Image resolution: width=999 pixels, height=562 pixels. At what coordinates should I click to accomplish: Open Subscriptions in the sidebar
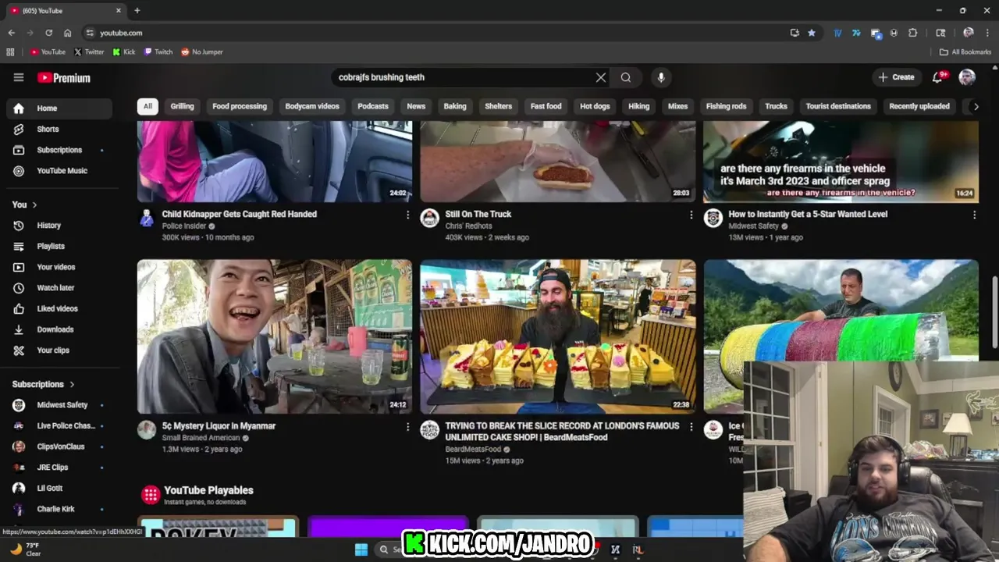pos(59,150)
